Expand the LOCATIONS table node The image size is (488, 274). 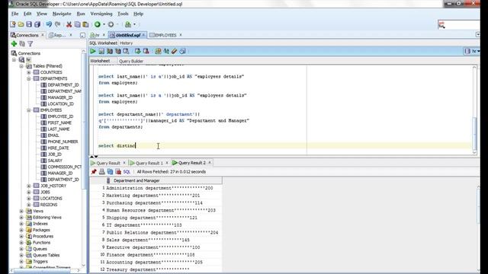pos(29,198)
